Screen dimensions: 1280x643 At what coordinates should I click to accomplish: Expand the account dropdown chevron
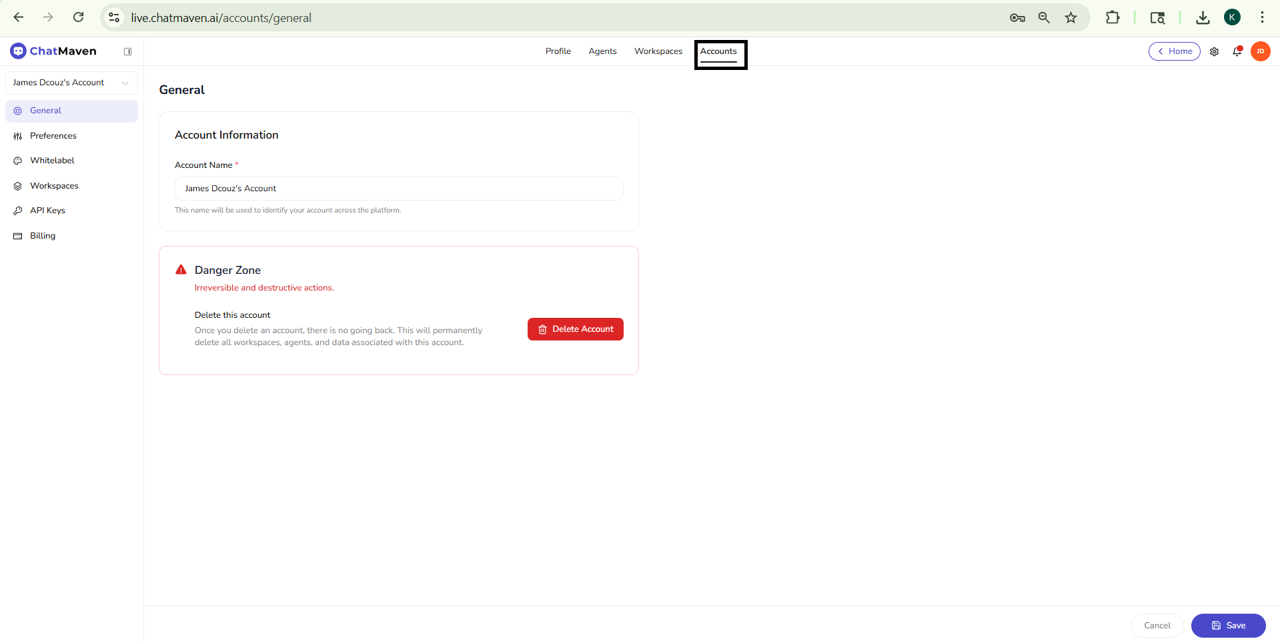click(x=125, y=83)
